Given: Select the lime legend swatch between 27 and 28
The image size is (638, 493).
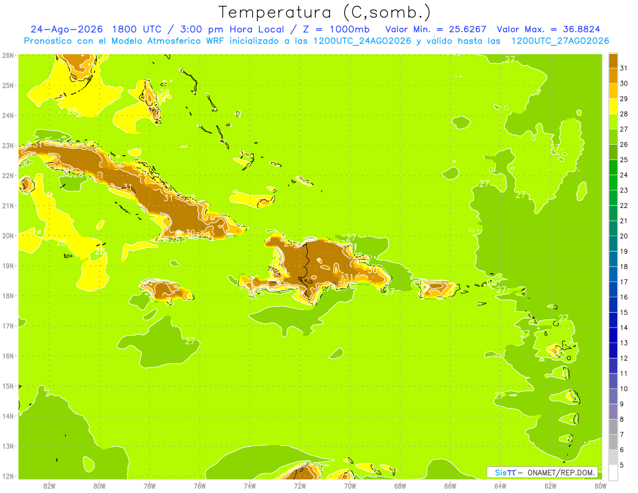Looking at the screenshot, I should pos(614,121).
